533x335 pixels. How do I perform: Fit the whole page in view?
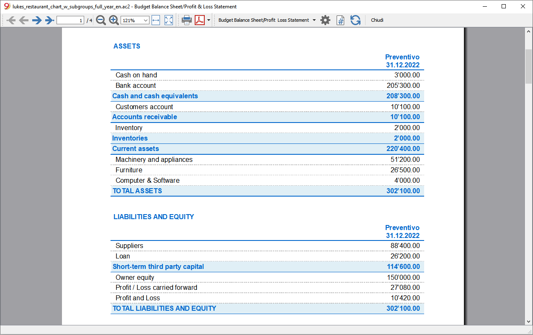tap(169, 20)
